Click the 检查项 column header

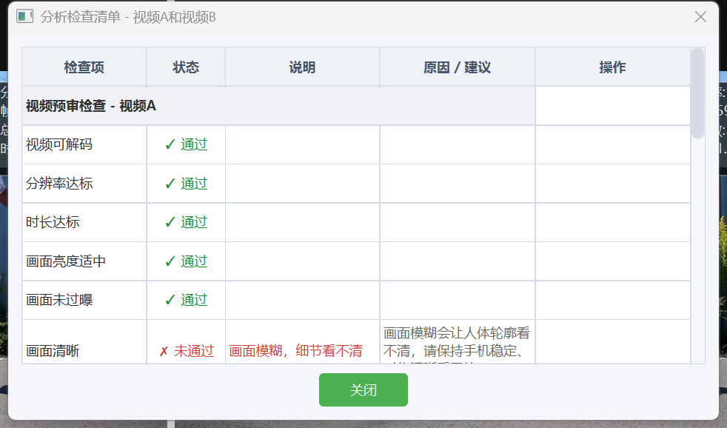tap(84, 67)
